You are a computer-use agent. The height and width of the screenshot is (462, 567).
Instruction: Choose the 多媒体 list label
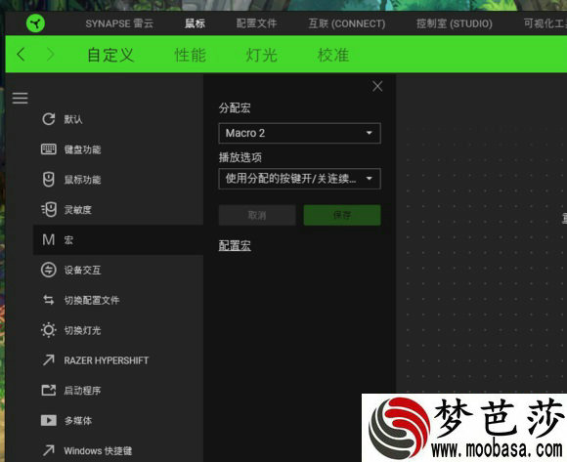[x=78, y=420]
